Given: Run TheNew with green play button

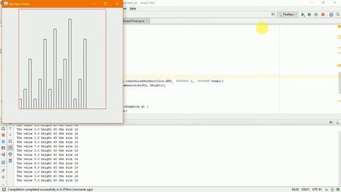Looking at the screenshot, I should click(x=303, y=14).
